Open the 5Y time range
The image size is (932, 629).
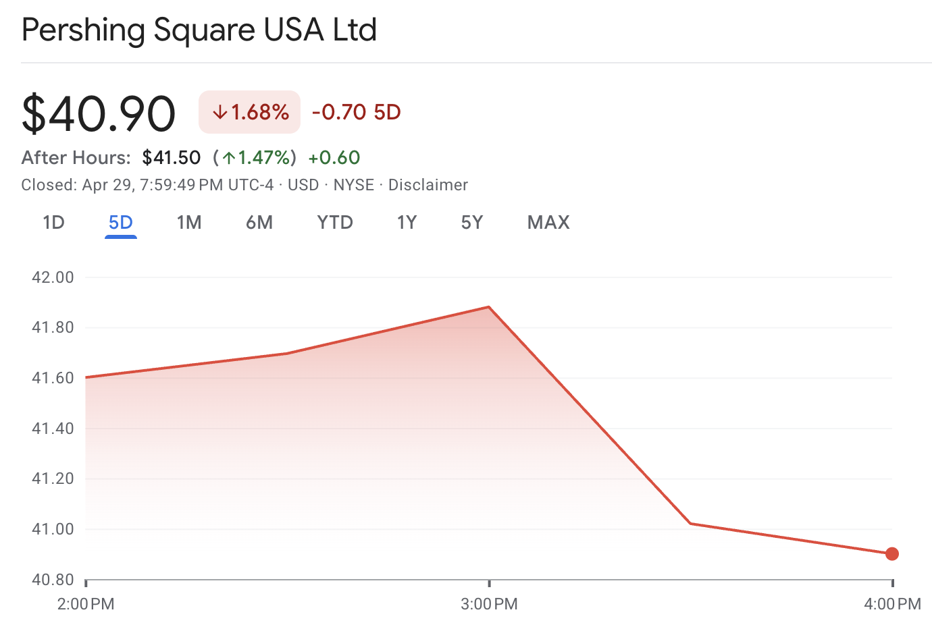471,222
